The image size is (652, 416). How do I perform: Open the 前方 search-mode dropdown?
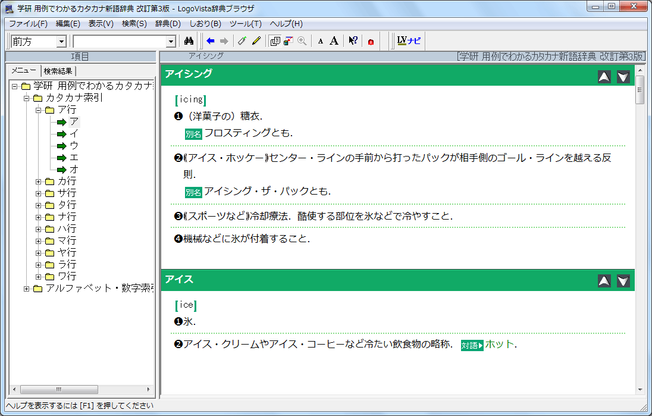coord(61,42)
